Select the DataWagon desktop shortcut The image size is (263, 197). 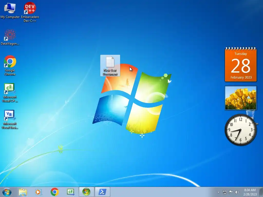pyautogui.click(x=10, y=37)
